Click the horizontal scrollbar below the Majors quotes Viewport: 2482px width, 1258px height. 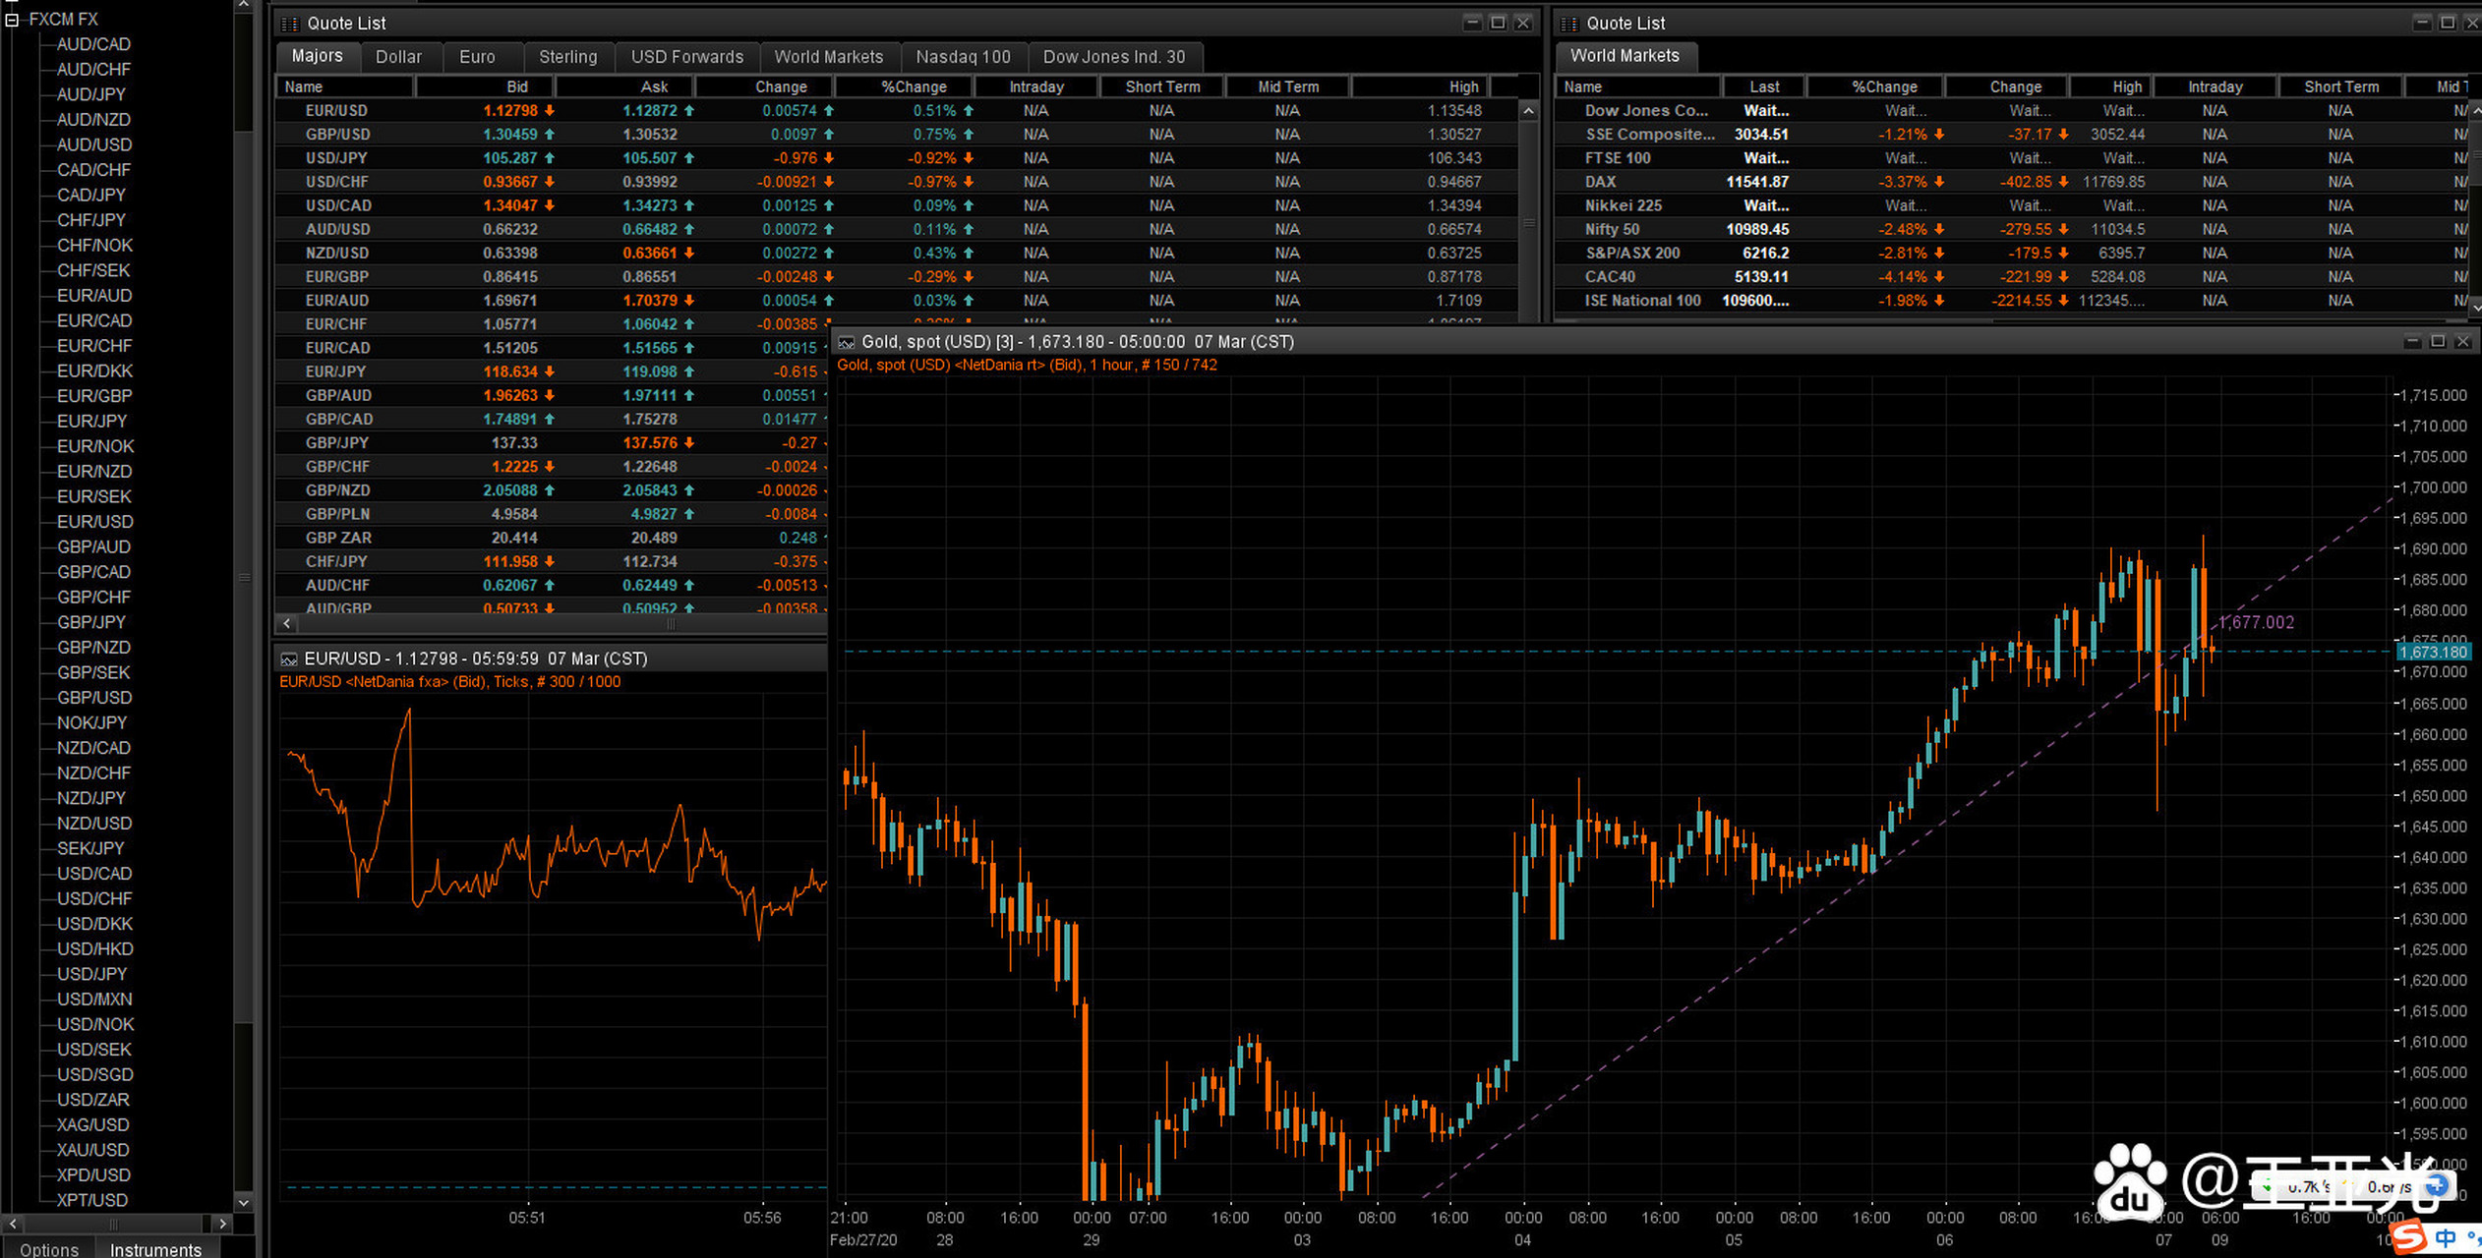click(671, 623)
